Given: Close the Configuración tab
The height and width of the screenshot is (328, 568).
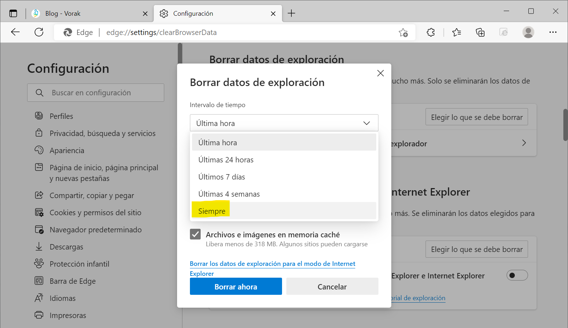Looking at the screenshot, I should (273, 14).
